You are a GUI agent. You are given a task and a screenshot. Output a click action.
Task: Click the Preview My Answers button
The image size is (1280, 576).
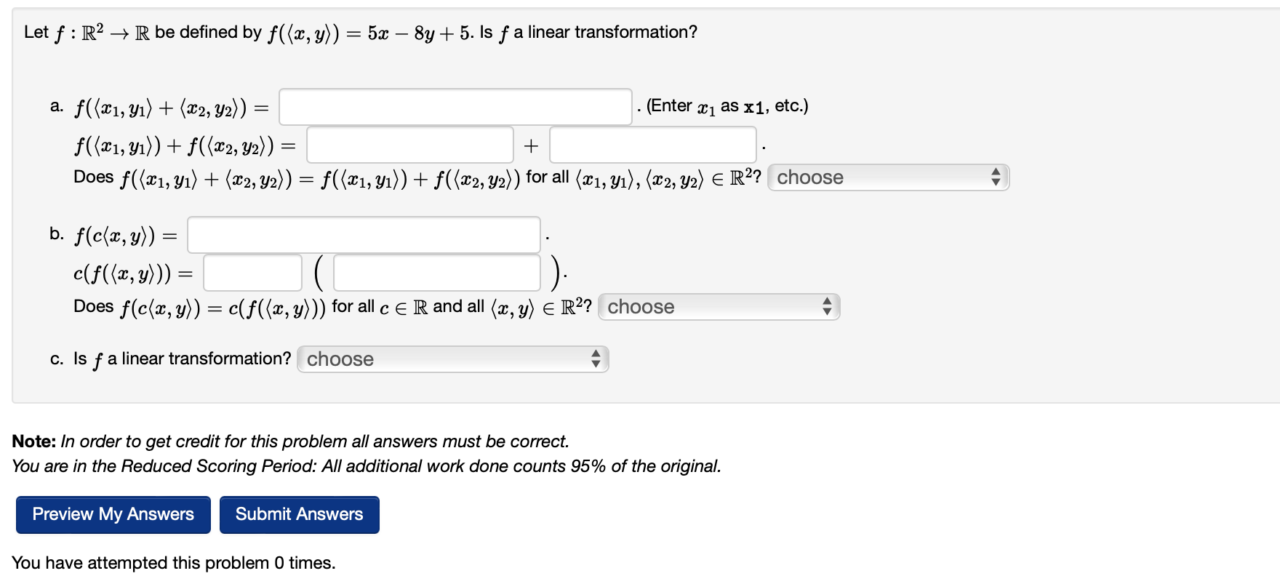pos(112,514)
